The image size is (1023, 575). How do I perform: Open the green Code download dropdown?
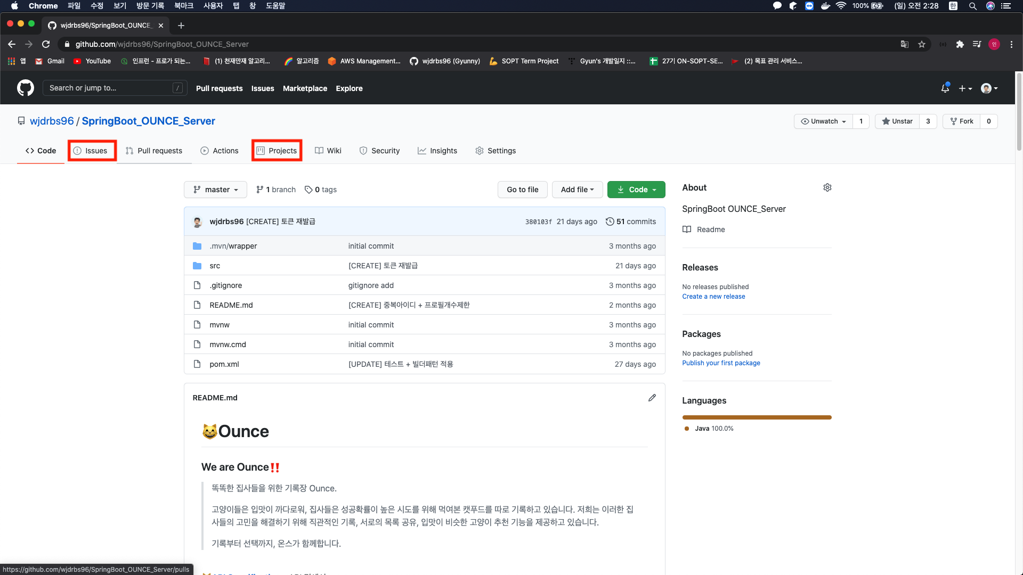[636, 190]
